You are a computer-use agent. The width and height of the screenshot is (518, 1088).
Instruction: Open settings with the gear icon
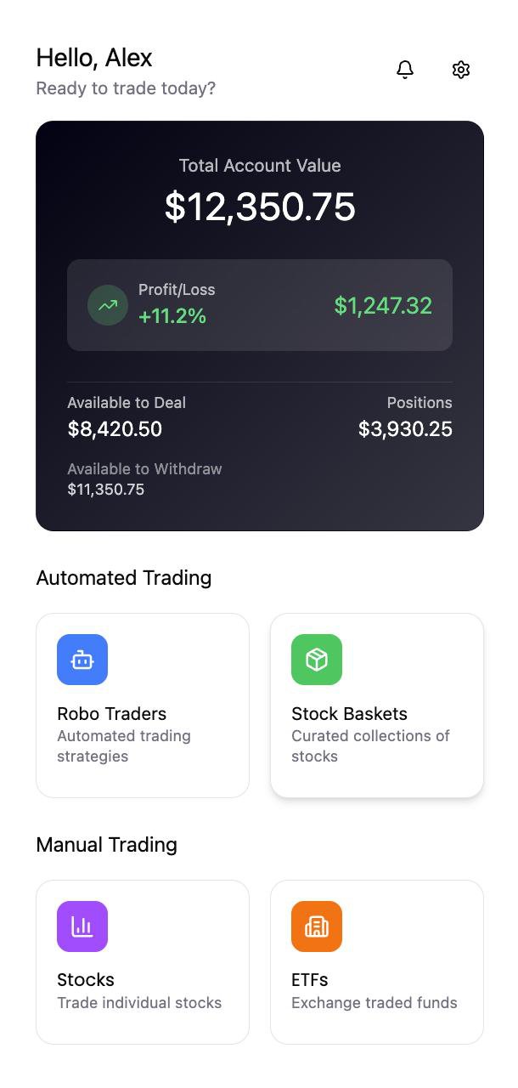(460, 70)
